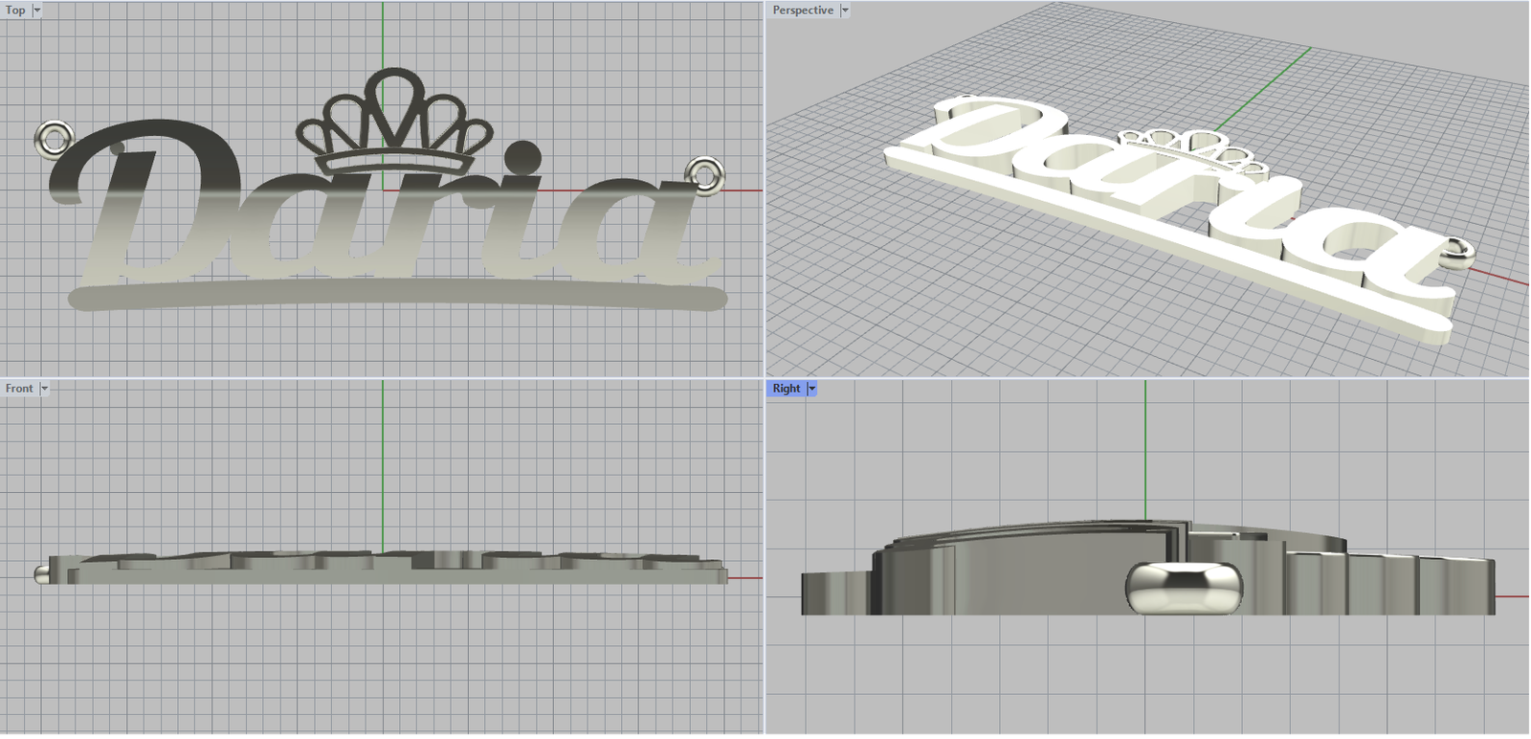Image resolution: width=1531 pixels, height=739 pixels.
Task: Expand the Front viewport dropdown arrow
Action: click(44, 389)
